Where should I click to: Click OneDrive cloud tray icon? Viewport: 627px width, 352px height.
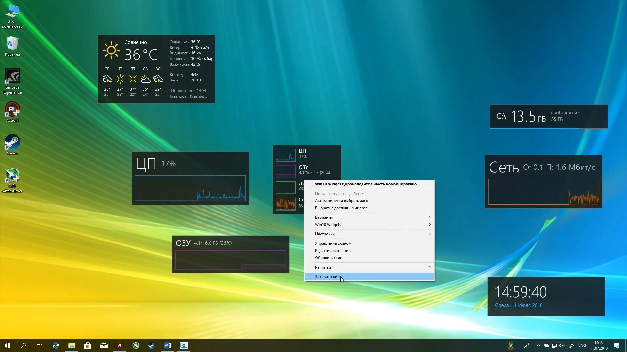(546, 345)
